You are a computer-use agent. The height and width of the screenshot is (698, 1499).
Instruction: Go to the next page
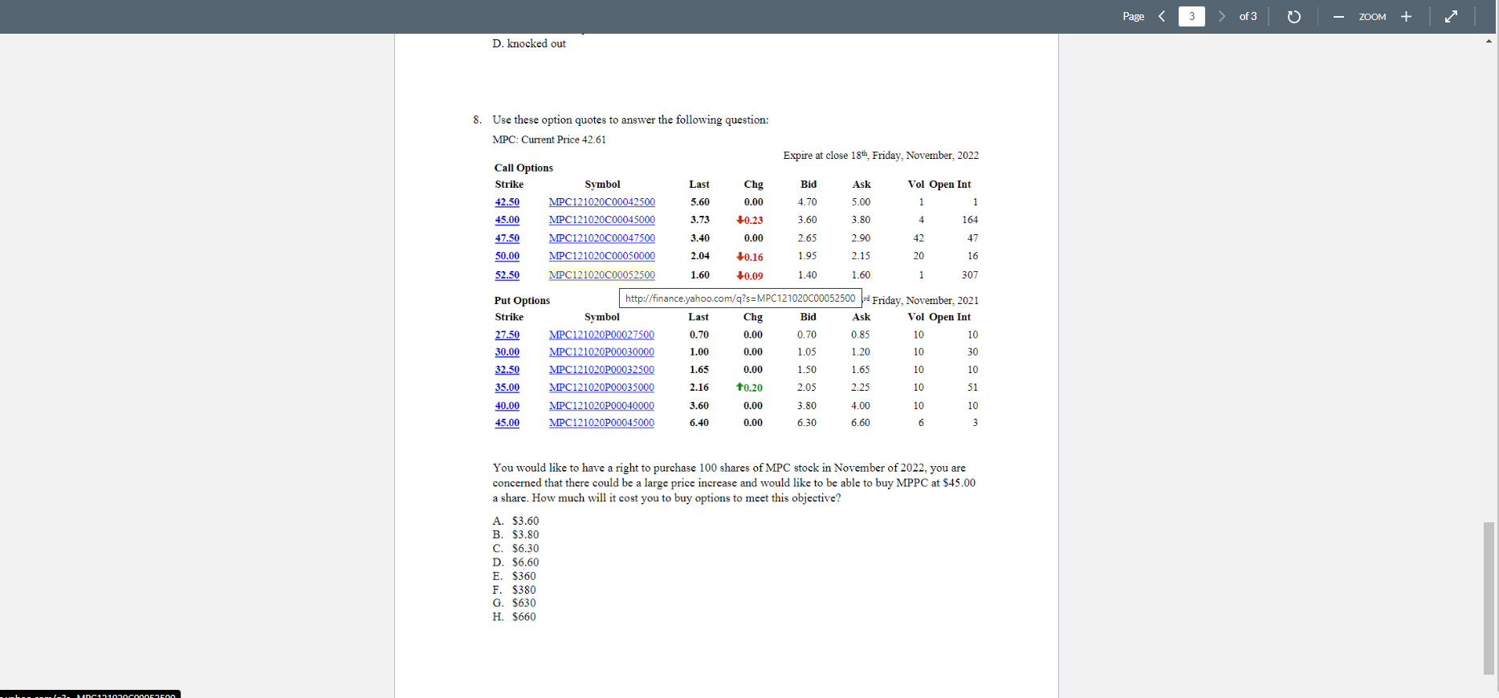(x=1221, y=16)
